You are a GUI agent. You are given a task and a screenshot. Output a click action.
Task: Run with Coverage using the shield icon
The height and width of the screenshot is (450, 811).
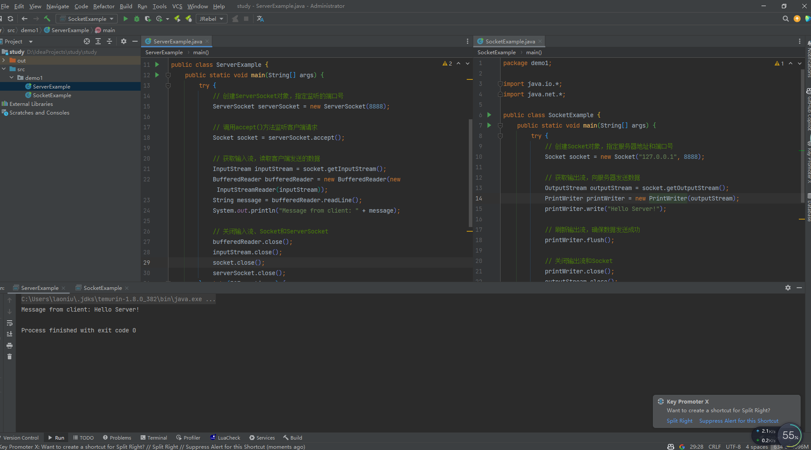[148, 19]
